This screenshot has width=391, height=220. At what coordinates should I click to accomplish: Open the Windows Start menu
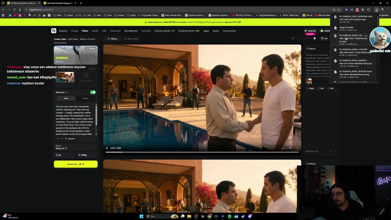click(x=141, y=216)
